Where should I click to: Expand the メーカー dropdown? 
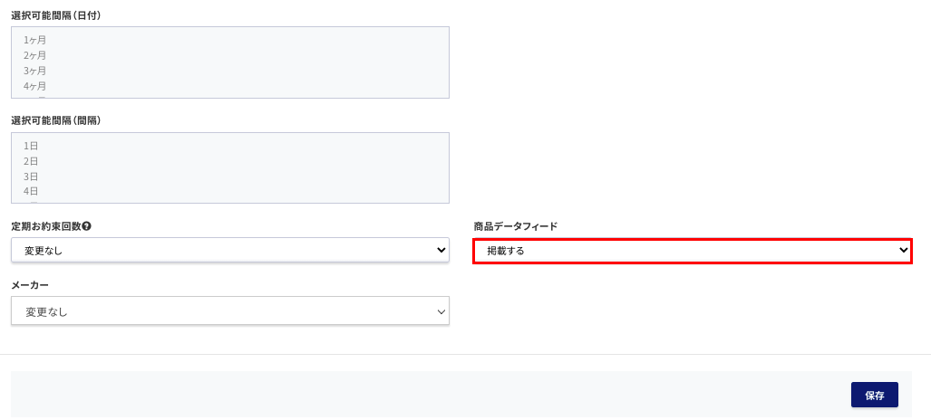tap(229, 310)
